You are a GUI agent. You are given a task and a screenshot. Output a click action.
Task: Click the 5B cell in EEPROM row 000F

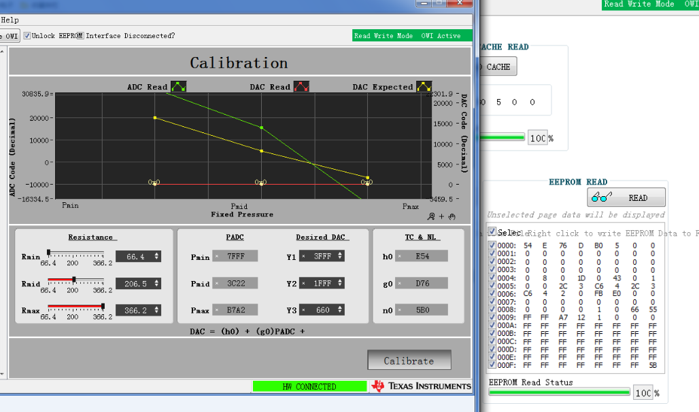pyautogui.click(x=653, y=365)
